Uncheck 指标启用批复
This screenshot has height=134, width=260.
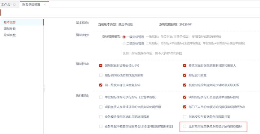click(x=185, y=75)
